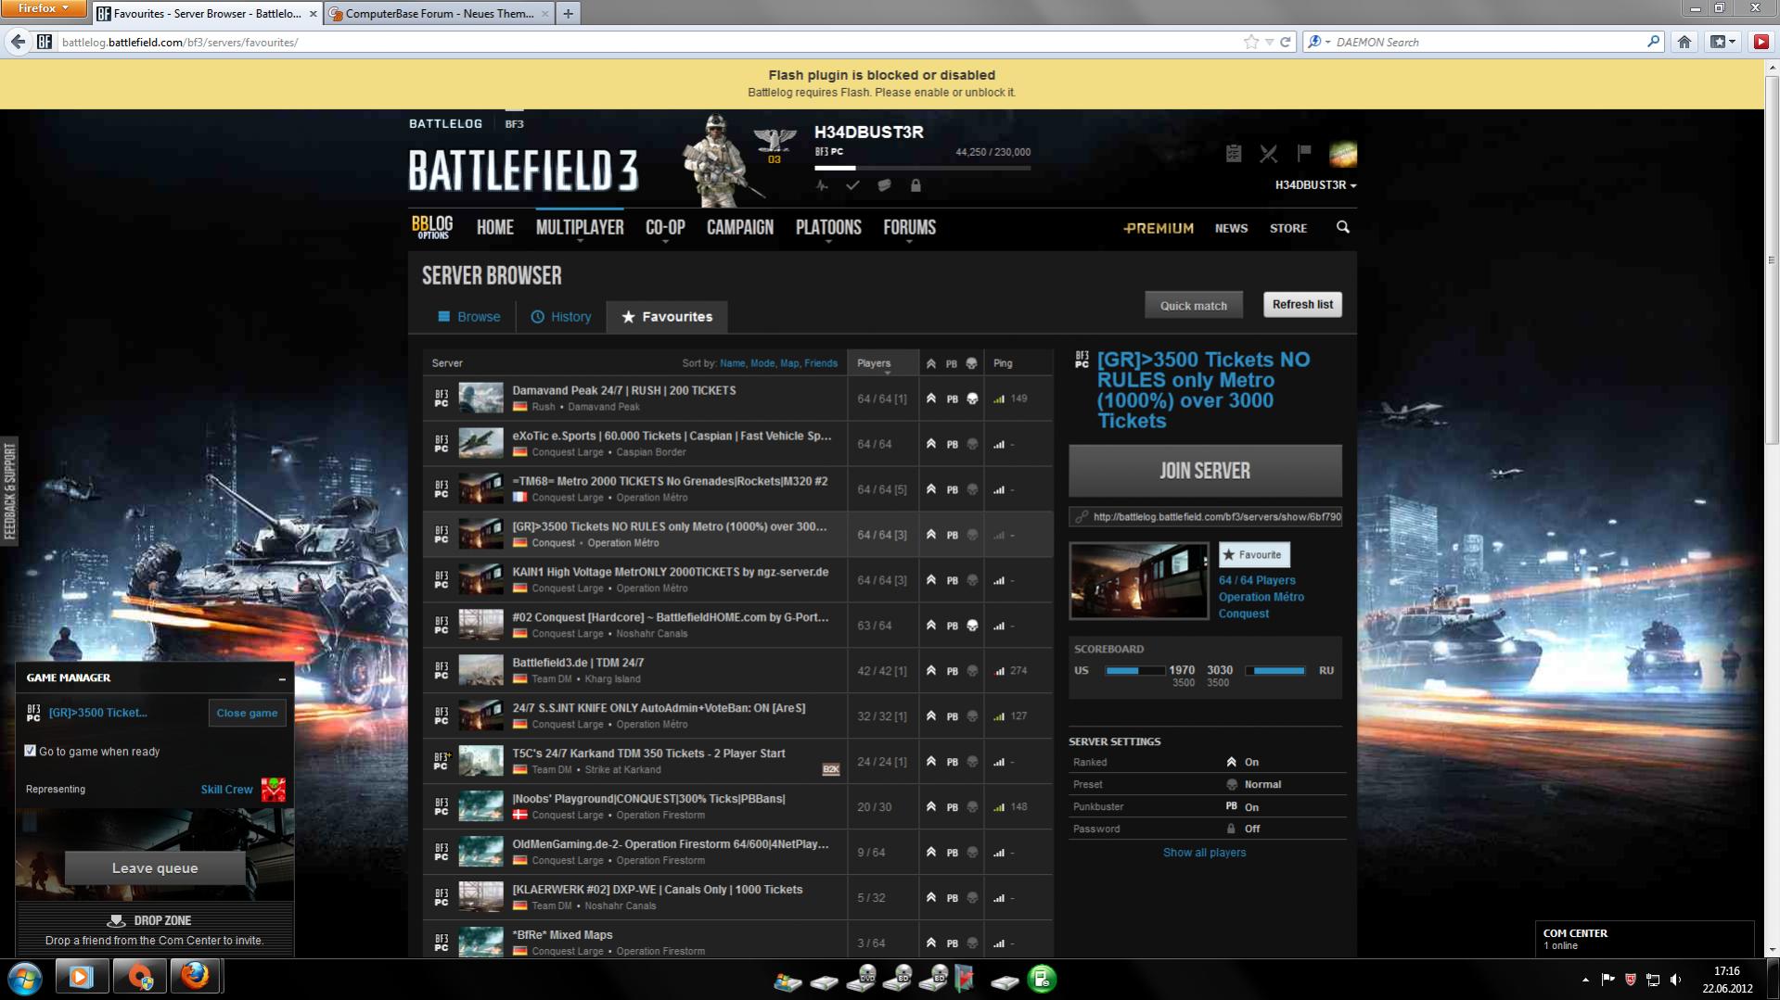This screenshot has height=1000, width=1780.
Task: Click the skull preset column header icon
Action: click(x=971, y=363)
